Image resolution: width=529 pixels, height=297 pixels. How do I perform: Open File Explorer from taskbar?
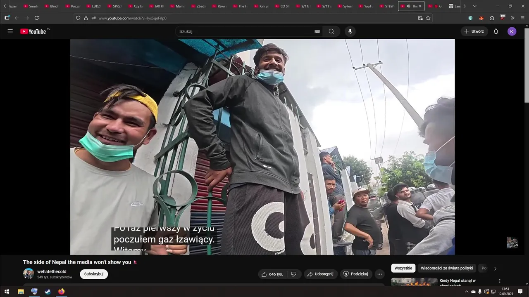point(21,292)
